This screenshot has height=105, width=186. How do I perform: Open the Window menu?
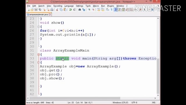coord(120,6)
